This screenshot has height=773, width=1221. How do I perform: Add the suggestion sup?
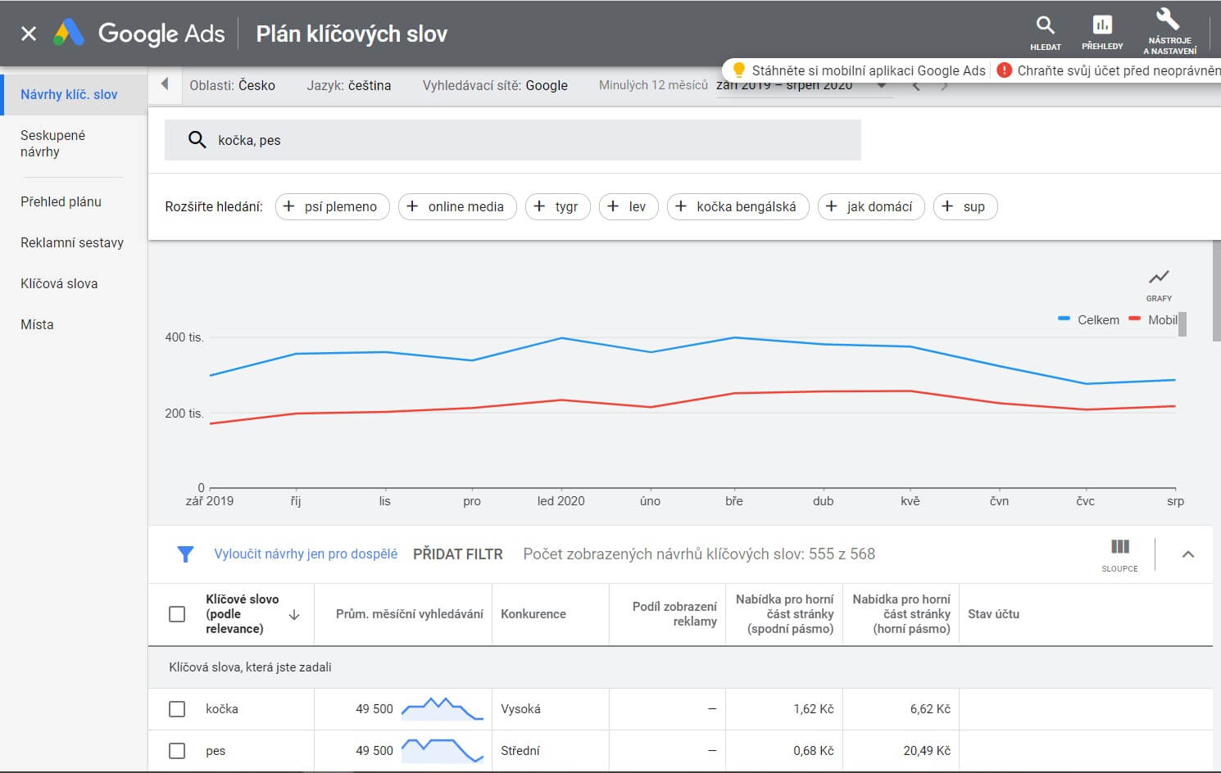pos(965,206)
